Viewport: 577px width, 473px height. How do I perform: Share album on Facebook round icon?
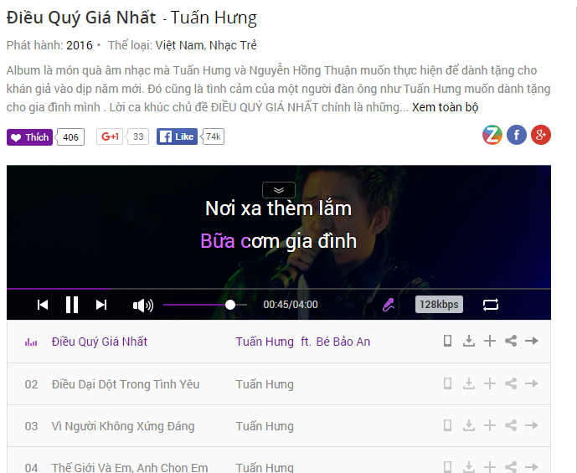point(516,135)
